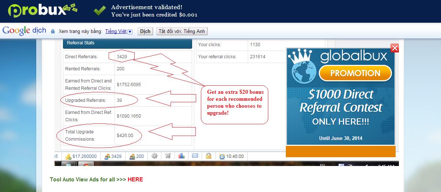
Task: Click the Dịch translate button
Action: tap(145, 31)
